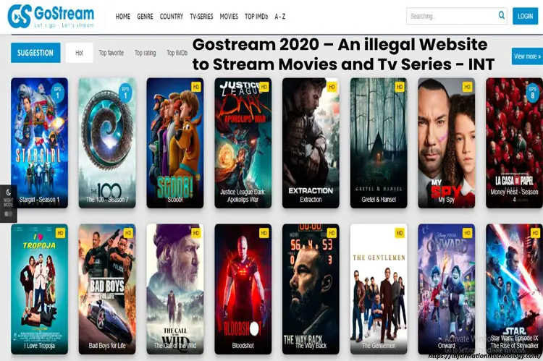This screenshot has width=543, height=361.
Task: Click the search magnifier icon
Action: [x=502, y=15]
